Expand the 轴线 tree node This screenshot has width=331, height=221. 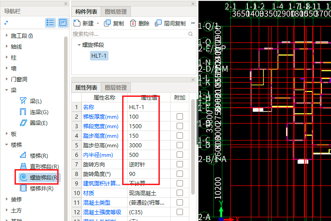click(x=6, y=46)
